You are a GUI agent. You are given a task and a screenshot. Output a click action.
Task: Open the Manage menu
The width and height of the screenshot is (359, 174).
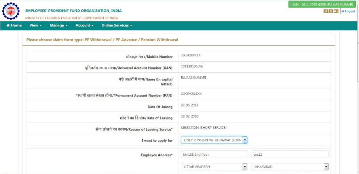coord(59,25)
